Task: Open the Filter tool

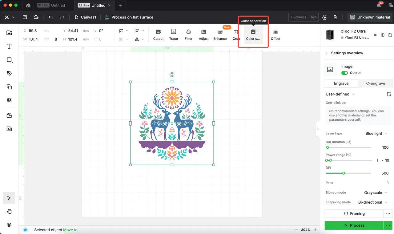Action: click(x=188, y=35)
